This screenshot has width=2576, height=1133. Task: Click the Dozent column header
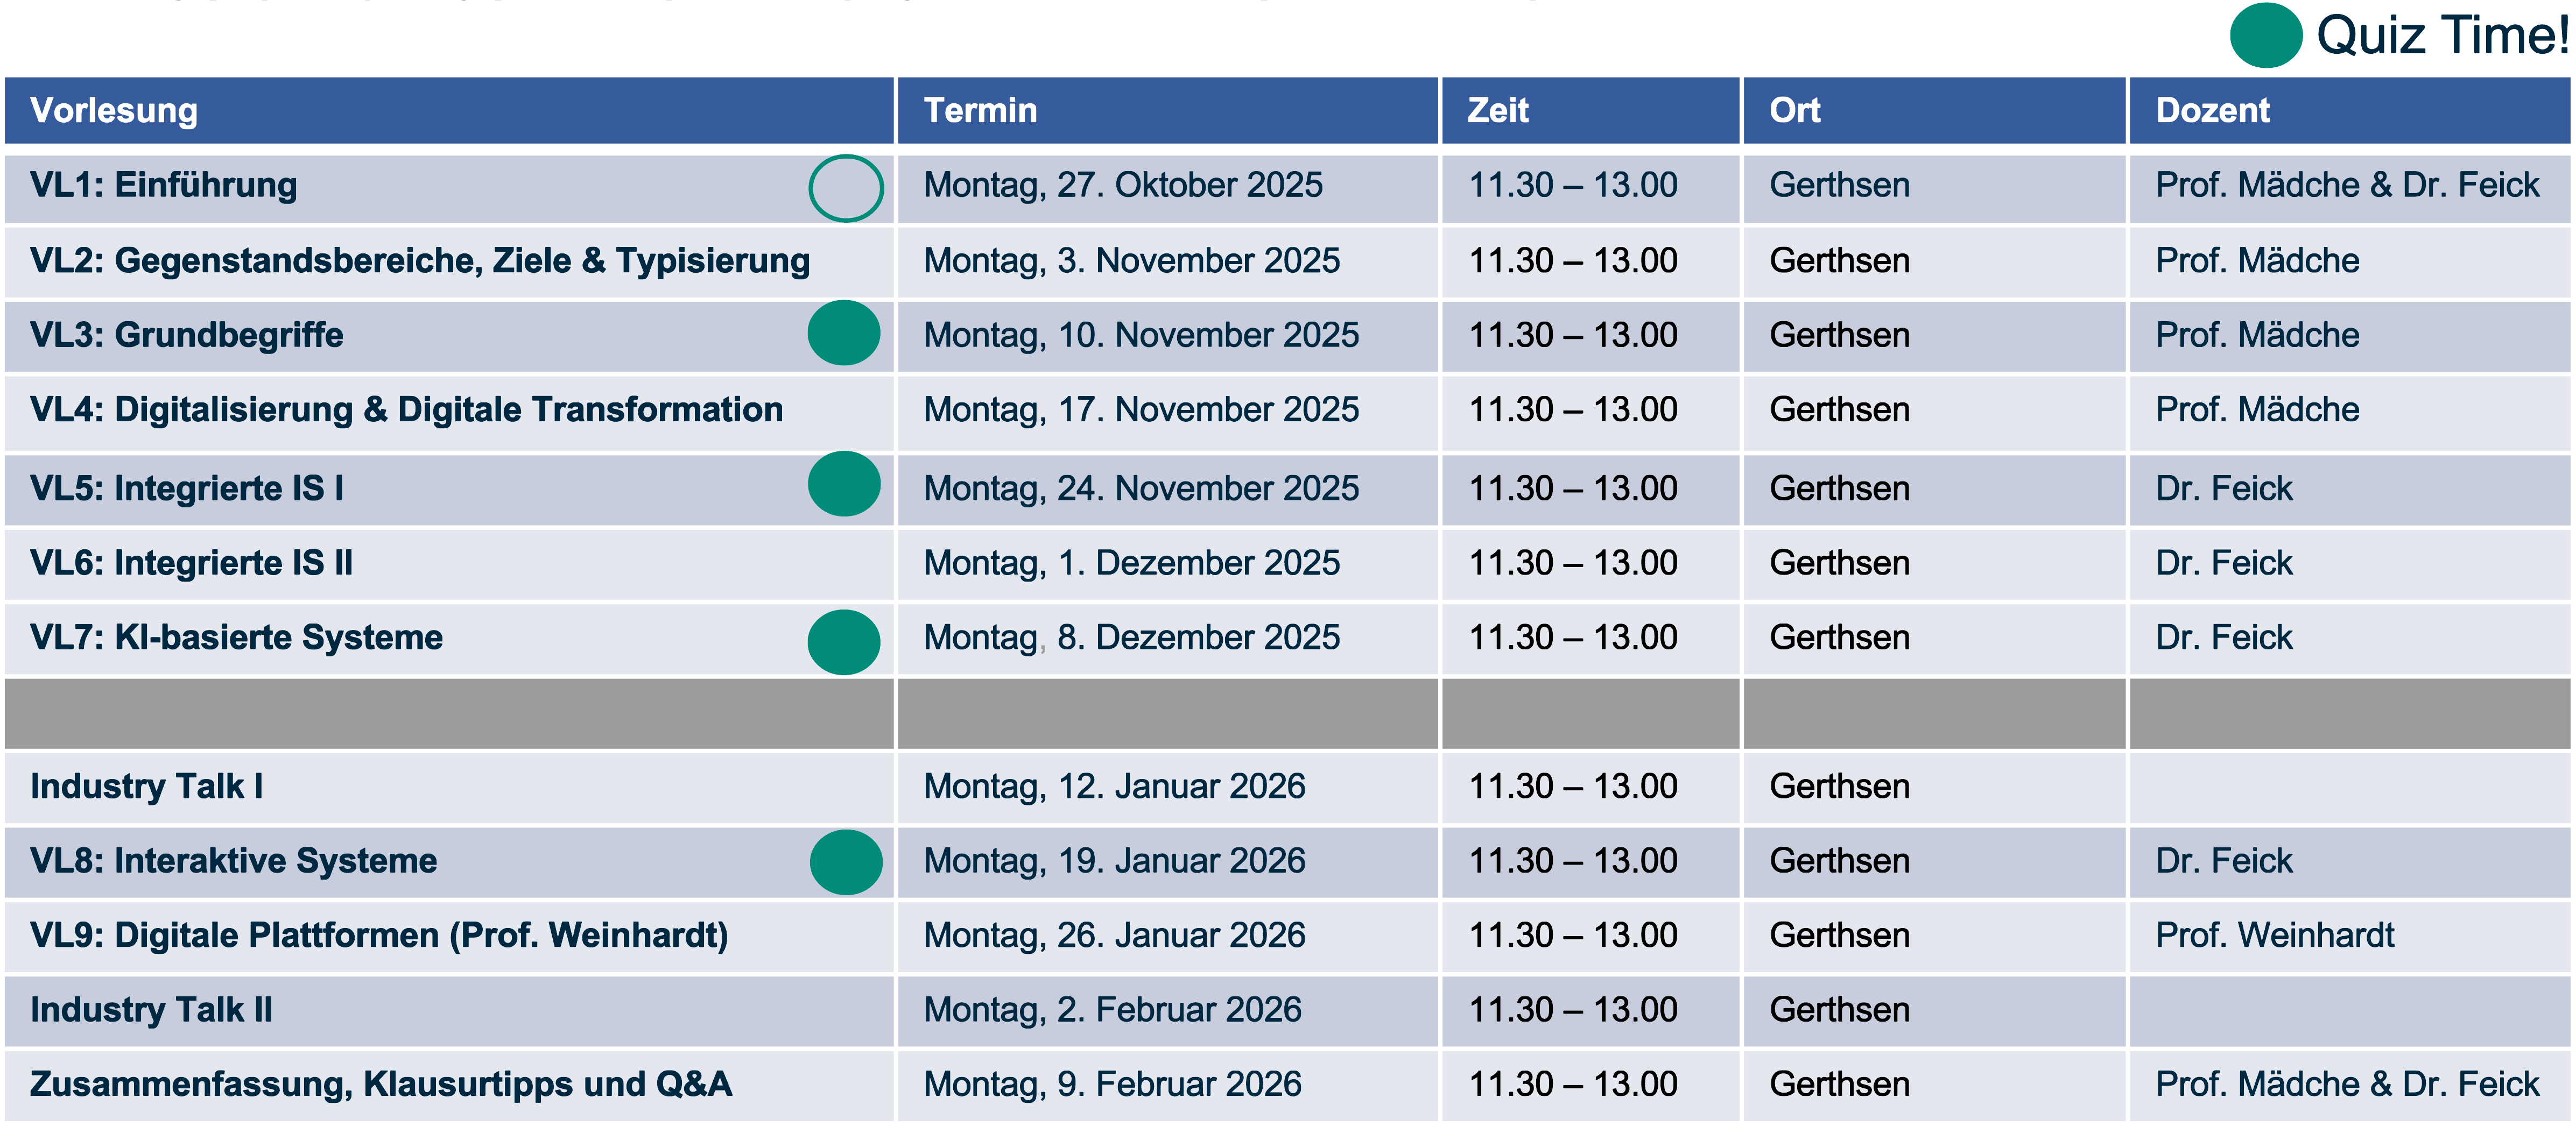click(x=2212, y=111)
